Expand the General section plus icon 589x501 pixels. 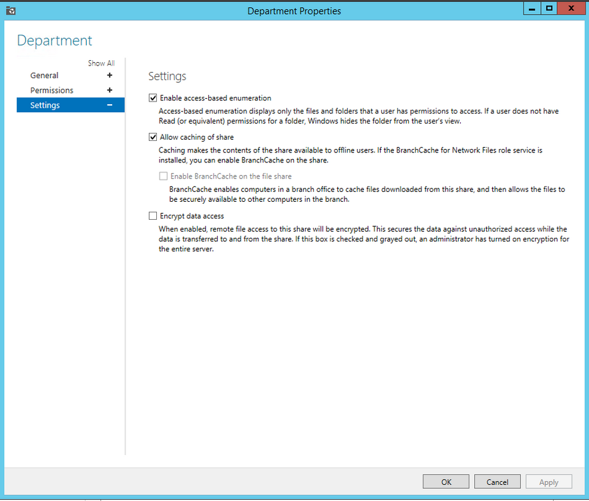[x=110, y=75]
